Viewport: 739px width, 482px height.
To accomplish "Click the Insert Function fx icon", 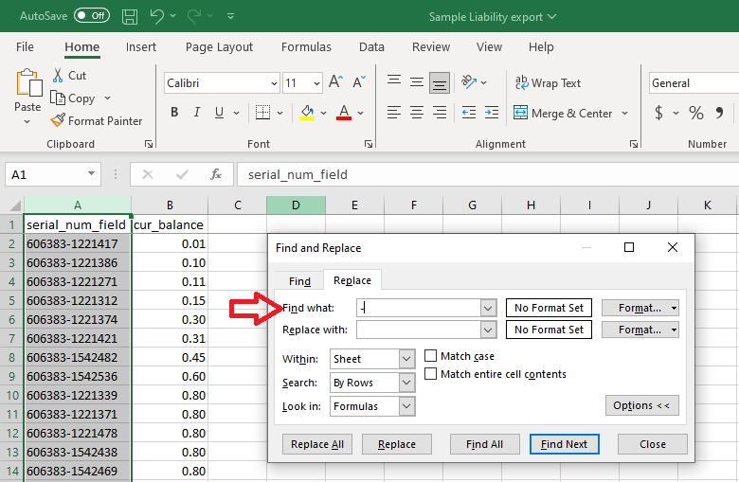I will (x=216, y=175).
